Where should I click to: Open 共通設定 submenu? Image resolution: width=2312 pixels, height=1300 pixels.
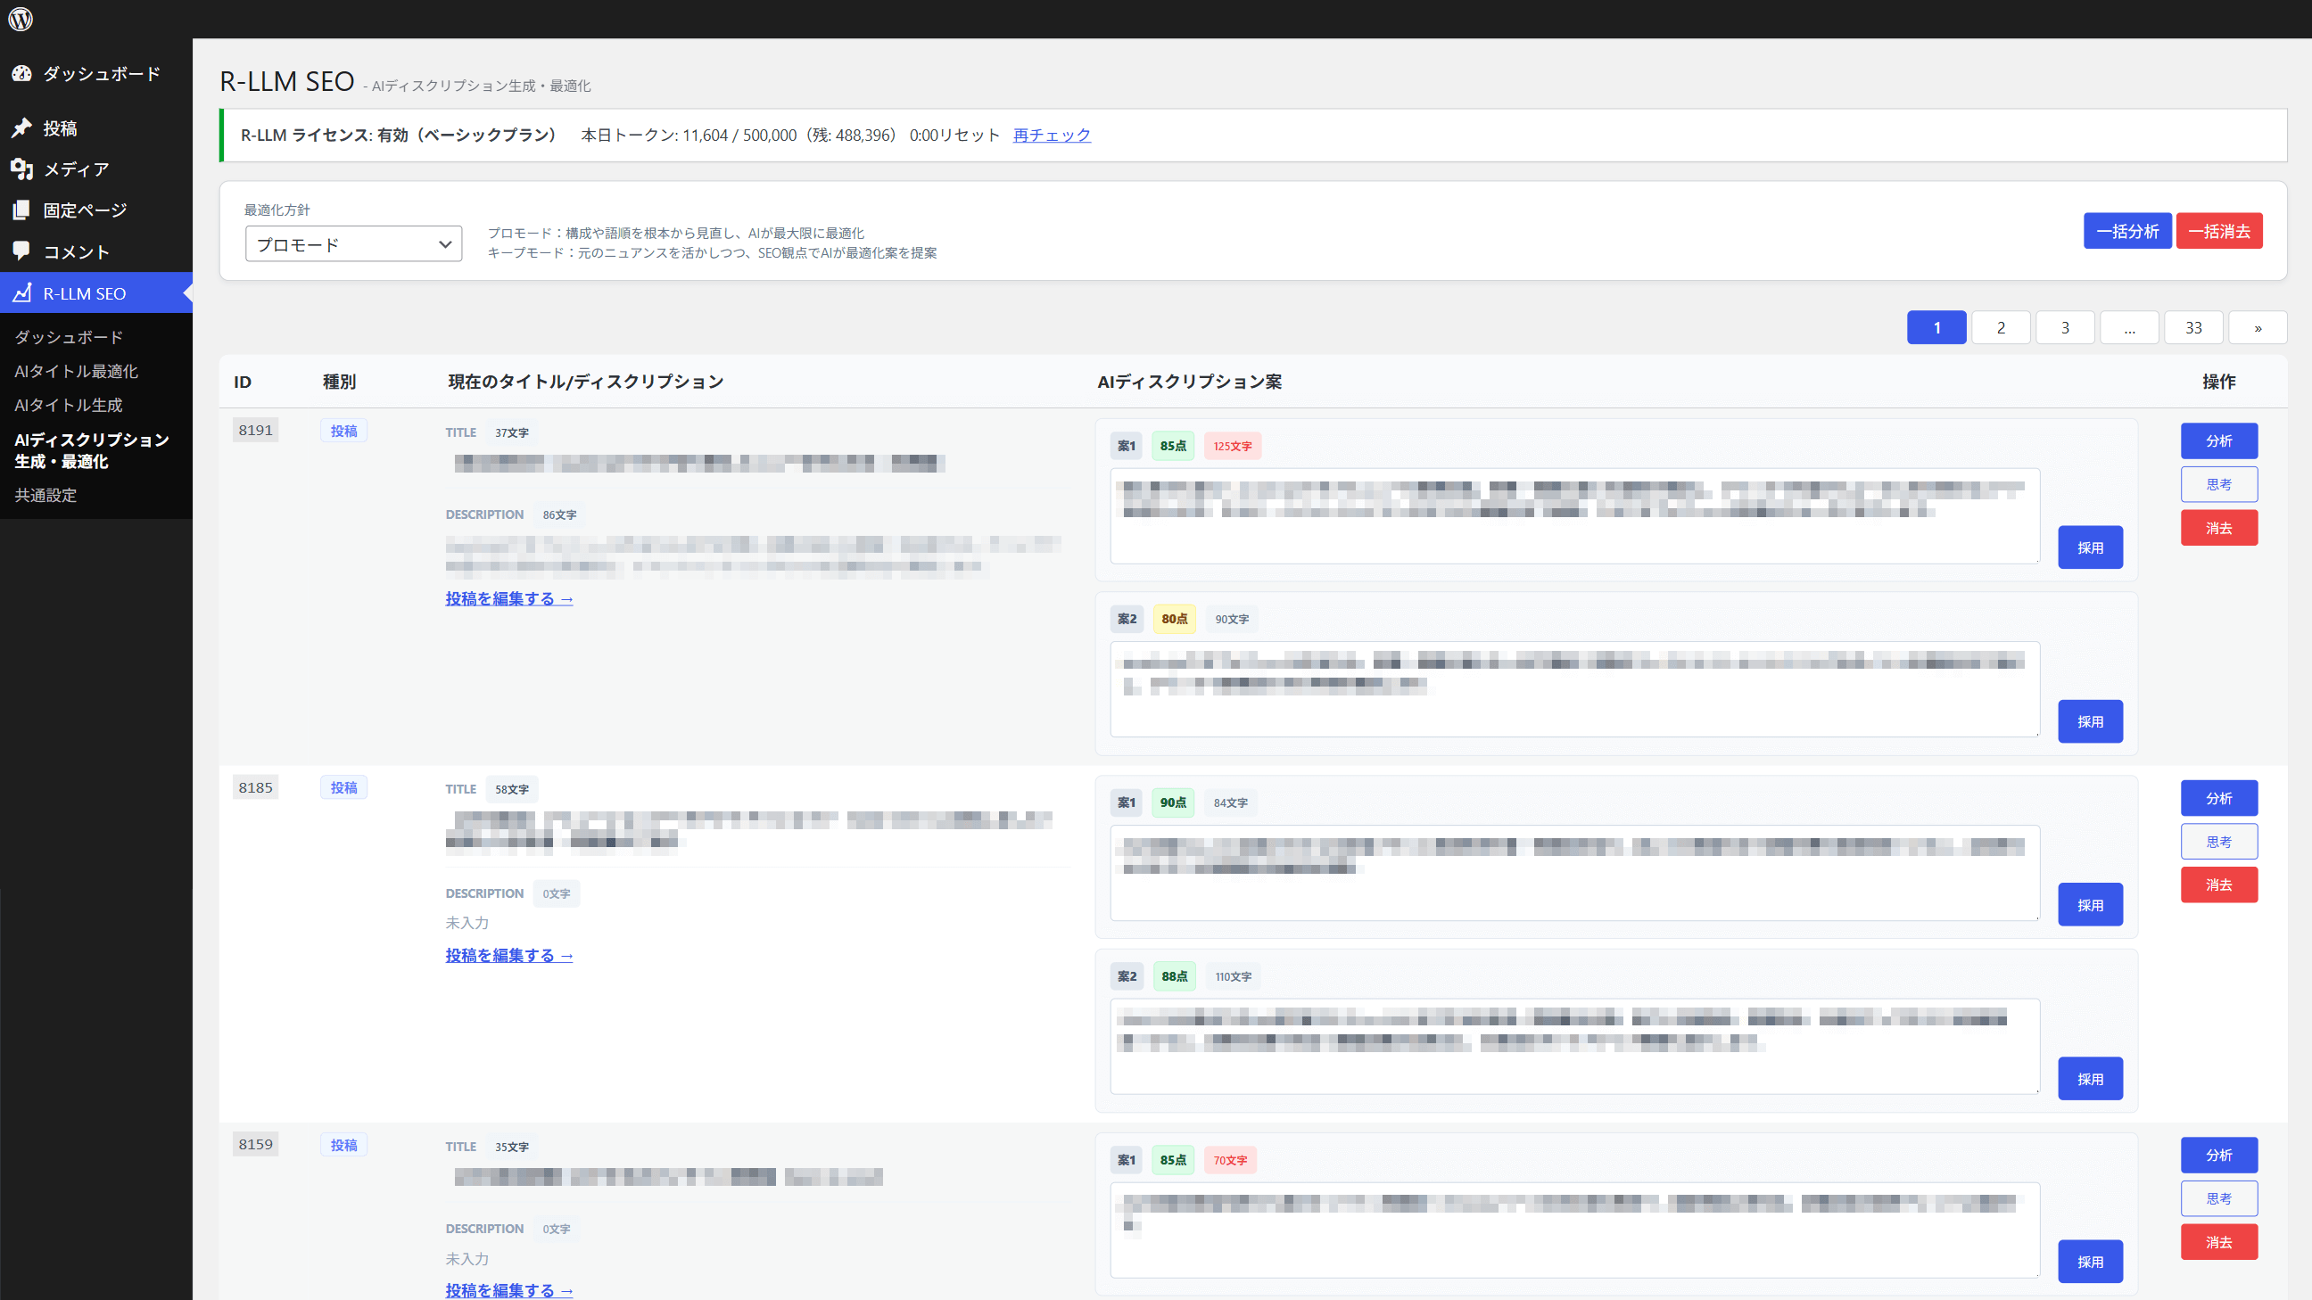[x=45, y=495]
